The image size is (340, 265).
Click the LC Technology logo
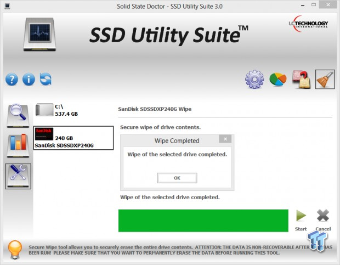[x=308, y=24]
